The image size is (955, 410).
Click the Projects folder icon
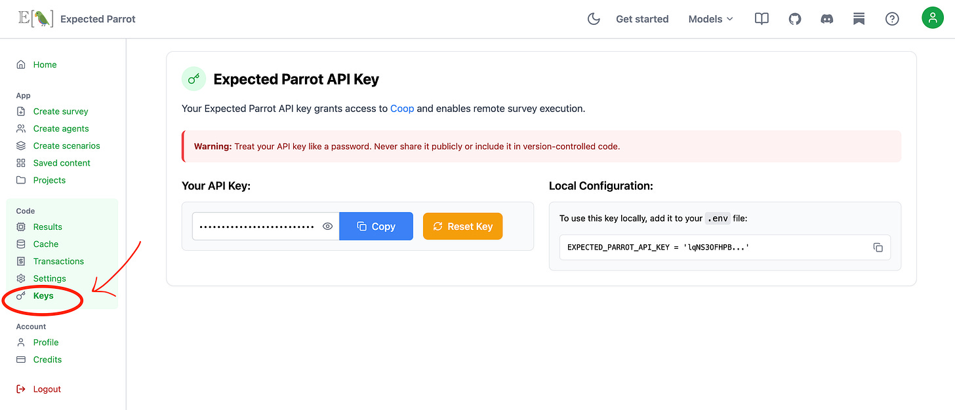click(x=21, y=180)
